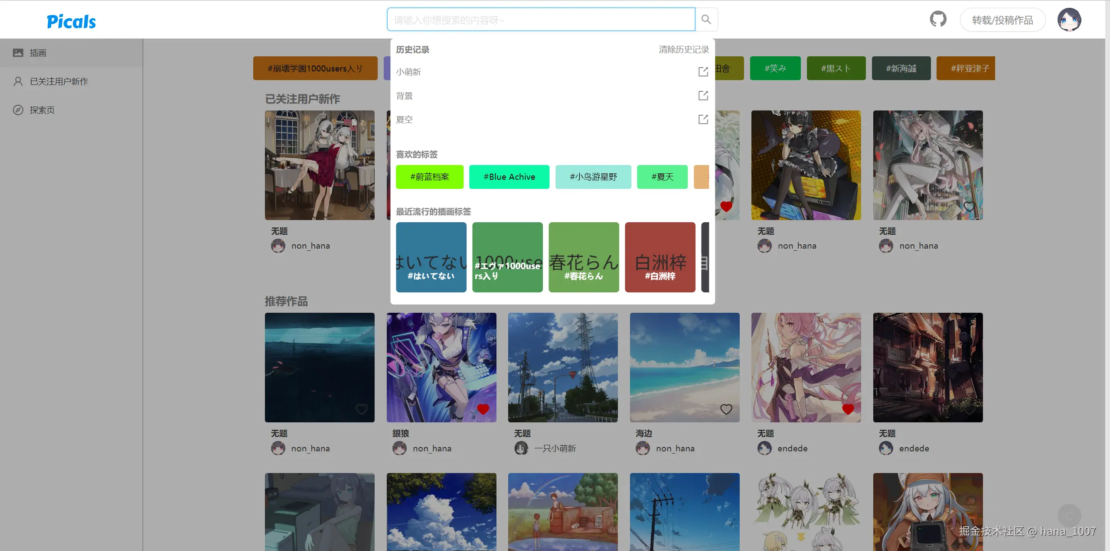Open the 探索页 compass icon
The height and width of the screenshot is (551, 1110).
18,110
